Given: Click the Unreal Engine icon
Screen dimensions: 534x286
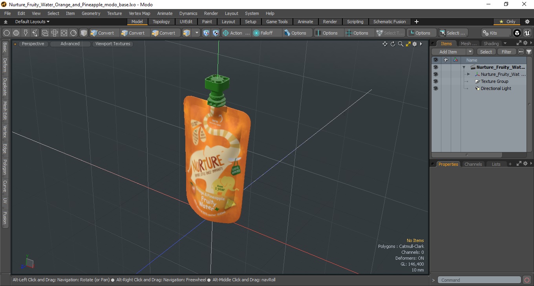Looking at the screenshot, I should coord(527,33).
